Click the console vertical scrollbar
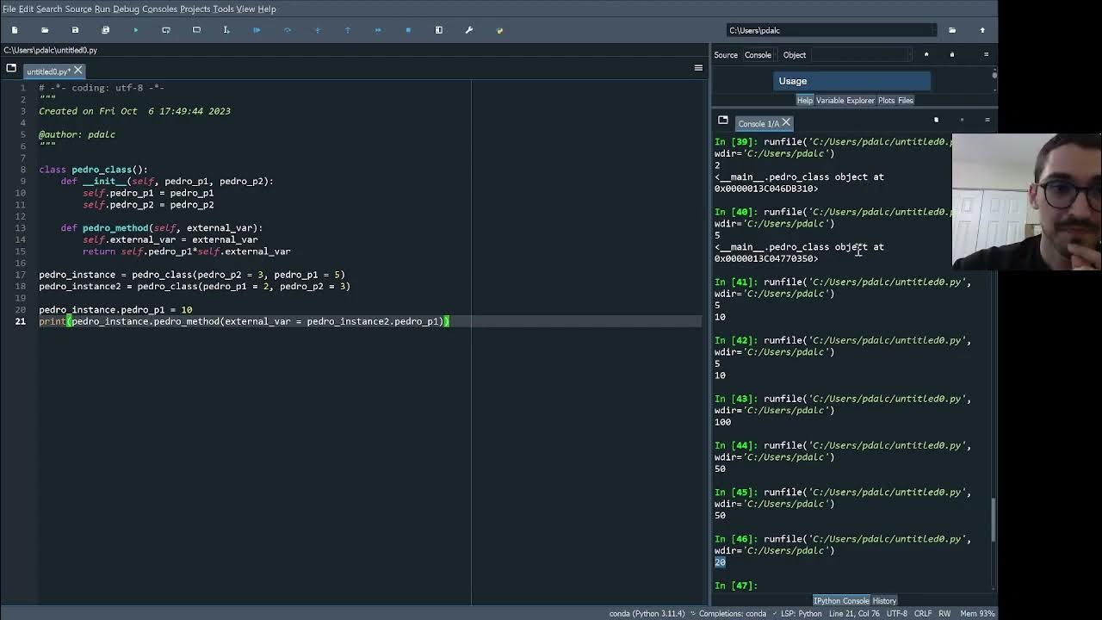 [994, 520]
